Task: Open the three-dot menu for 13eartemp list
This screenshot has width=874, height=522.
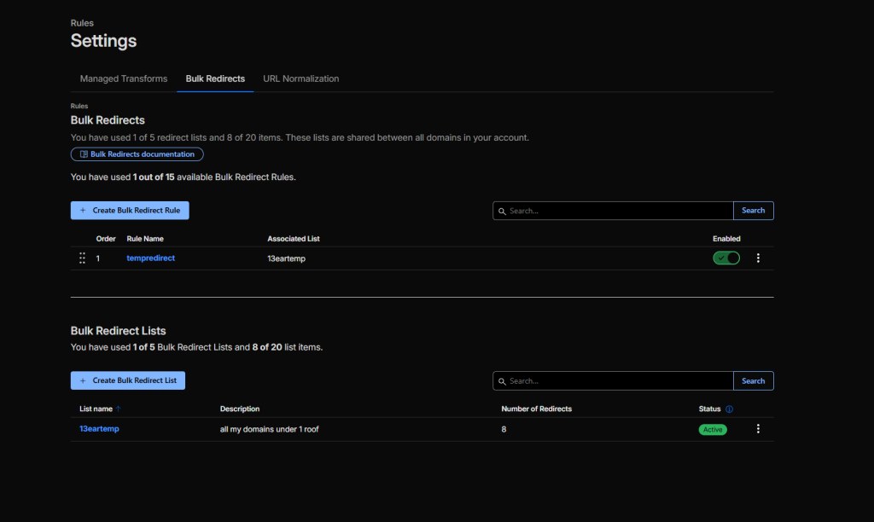Action: [758, 429]
